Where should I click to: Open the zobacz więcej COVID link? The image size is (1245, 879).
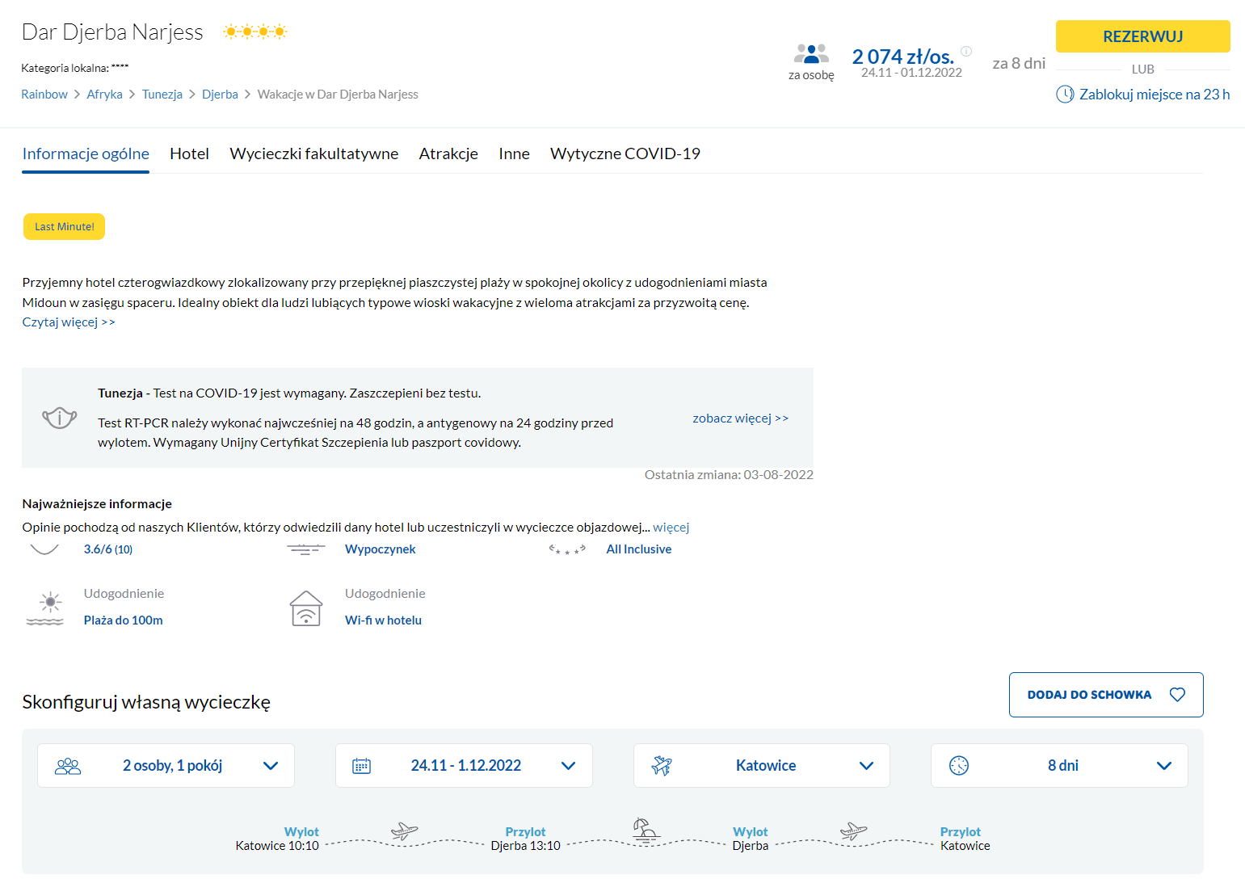point(740,418)
